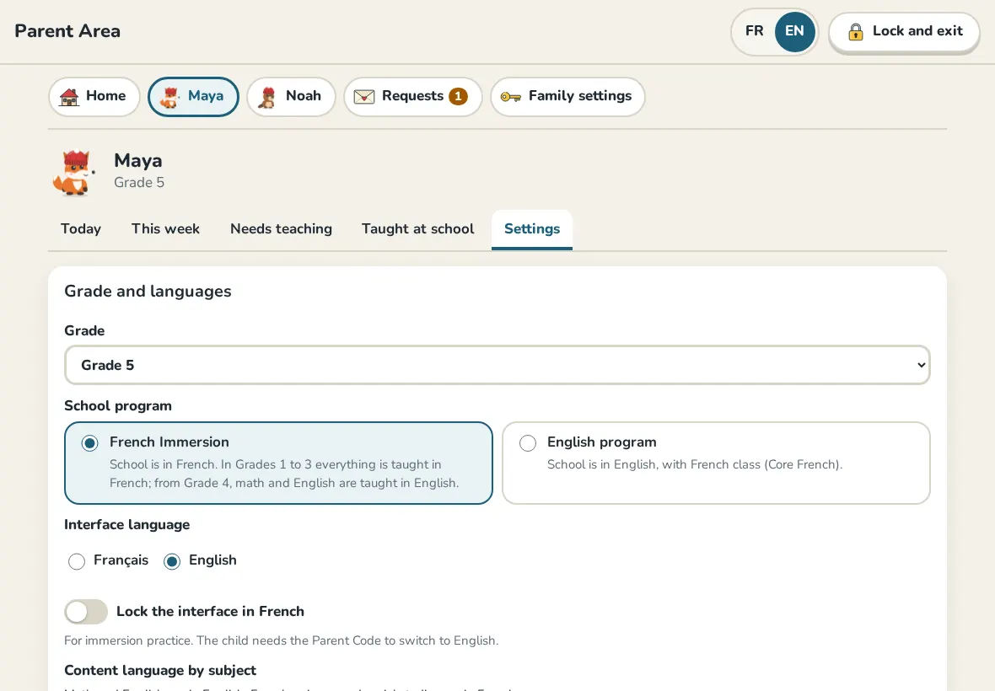Select the Settings tab

pyautogui.click(x=532, y=229)
